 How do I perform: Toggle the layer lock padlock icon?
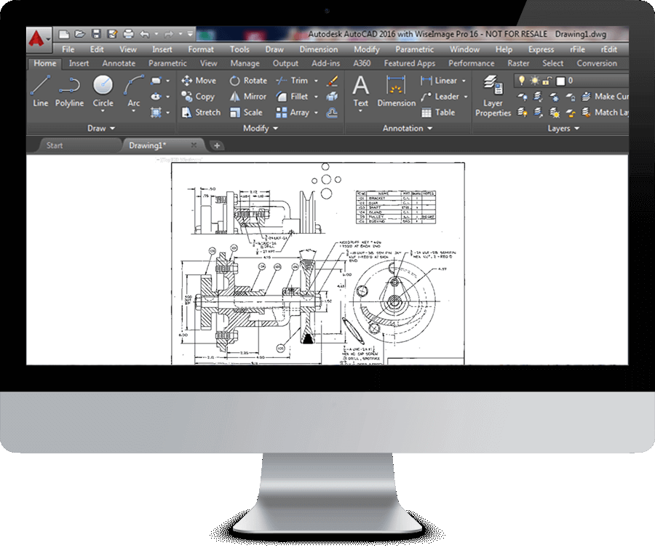click(547, 81)
